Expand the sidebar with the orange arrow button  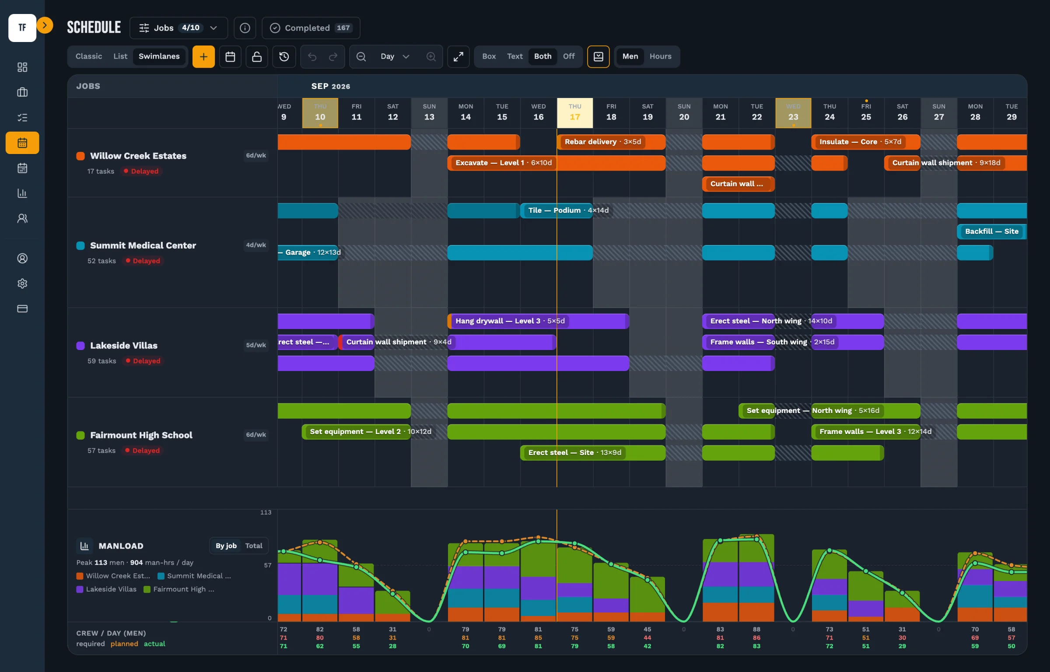[x=45, y=25]
